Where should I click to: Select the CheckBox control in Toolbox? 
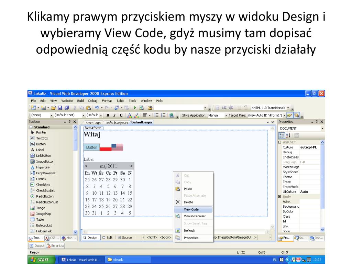tap(43, 185)
